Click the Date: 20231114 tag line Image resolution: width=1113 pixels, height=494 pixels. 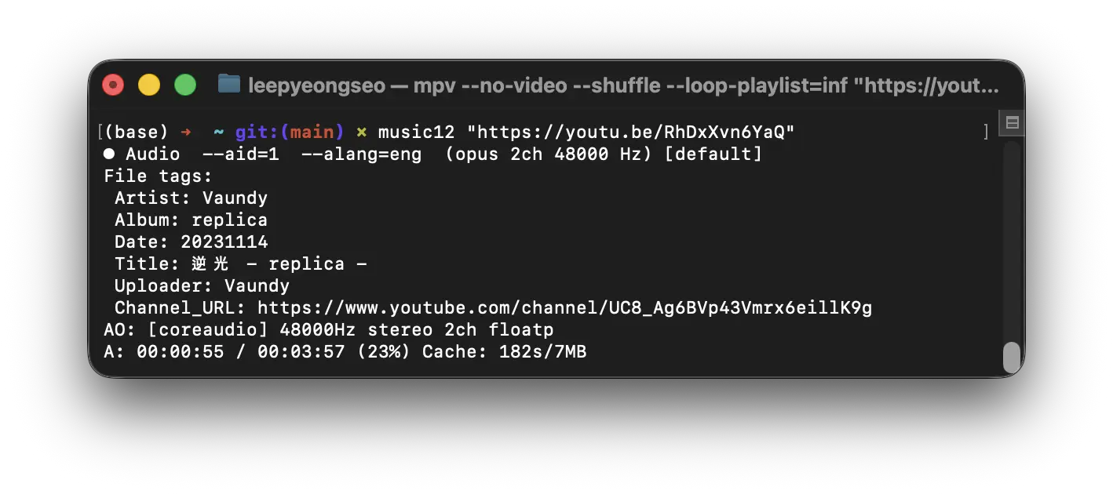(191, 242)
